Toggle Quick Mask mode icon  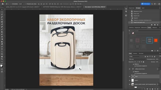[x=2, y=69]
